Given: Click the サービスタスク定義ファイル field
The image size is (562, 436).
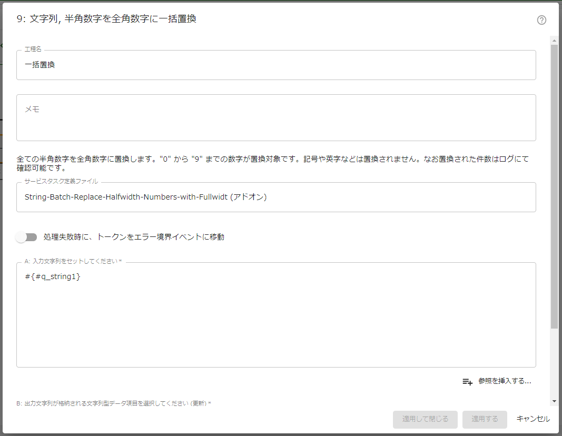Looking at the screenshot, I should point(275,197).
